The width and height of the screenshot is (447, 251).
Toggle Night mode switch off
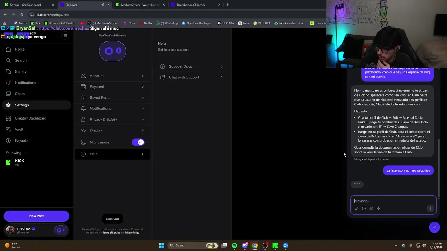[138, 142]
